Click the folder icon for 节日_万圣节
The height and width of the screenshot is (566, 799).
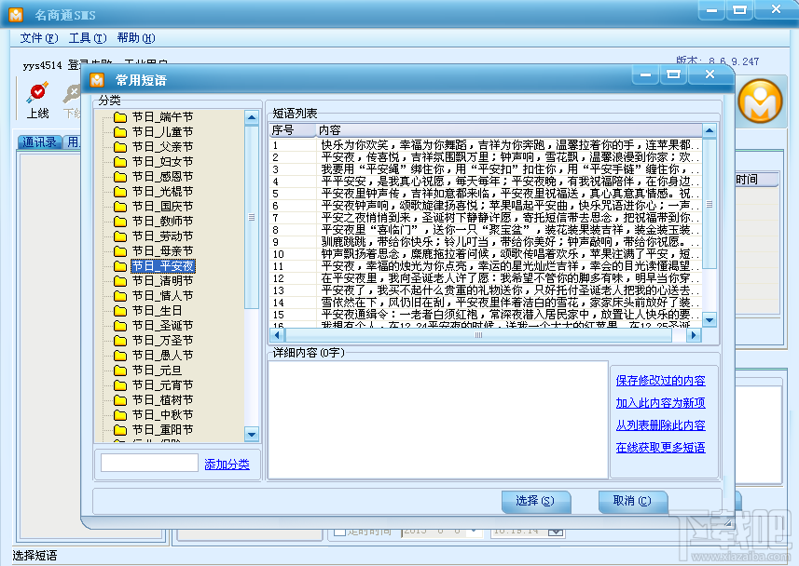pyautogui.click(x=120, y=341)
